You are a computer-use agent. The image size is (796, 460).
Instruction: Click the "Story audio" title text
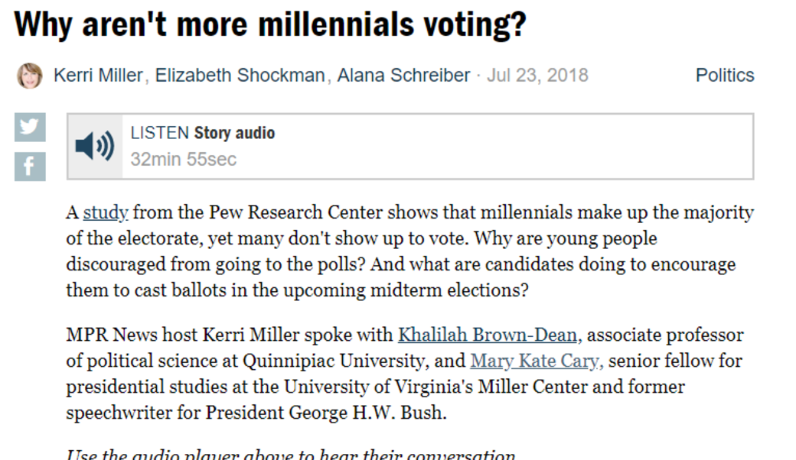coord(234,133)
